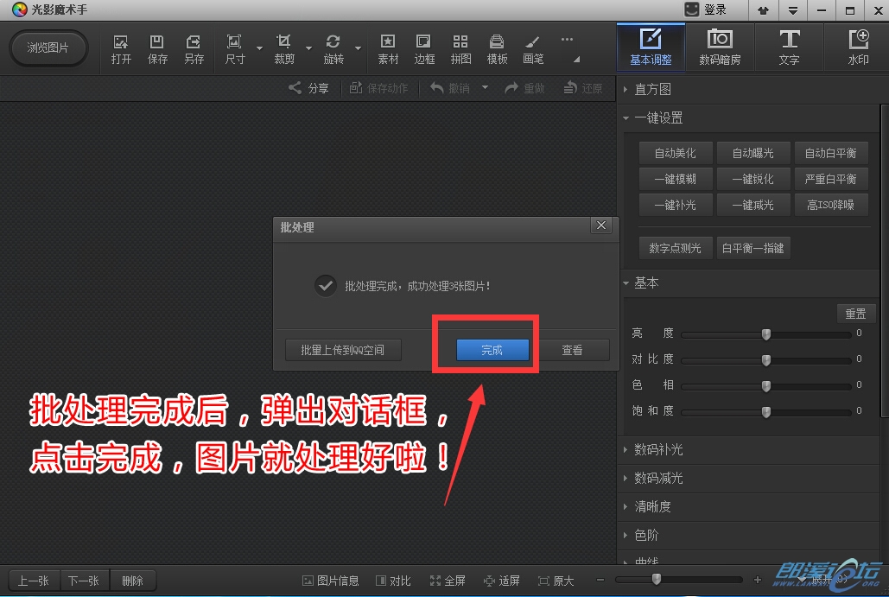Open the 旋转 dropdown arrow

359,48
